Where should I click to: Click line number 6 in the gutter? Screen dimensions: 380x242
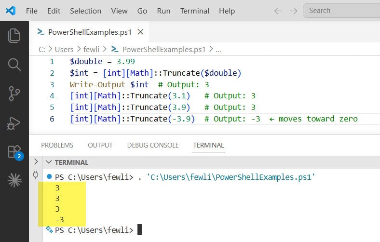tap(52, 119)
